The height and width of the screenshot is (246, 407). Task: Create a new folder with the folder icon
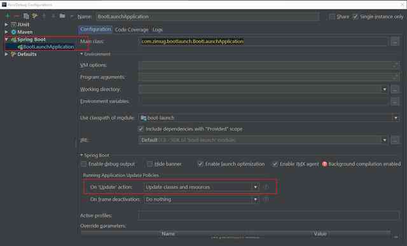62,16
